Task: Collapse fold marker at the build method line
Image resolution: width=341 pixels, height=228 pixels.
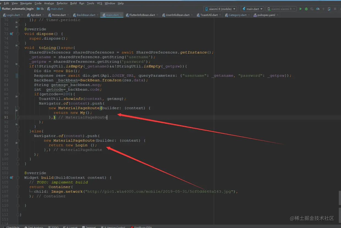Action: pos(18,178)
